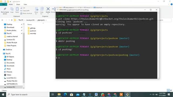Open Microsoft Store from taskbar
Screen dimensions: 173x97
[x=71, y=95]
